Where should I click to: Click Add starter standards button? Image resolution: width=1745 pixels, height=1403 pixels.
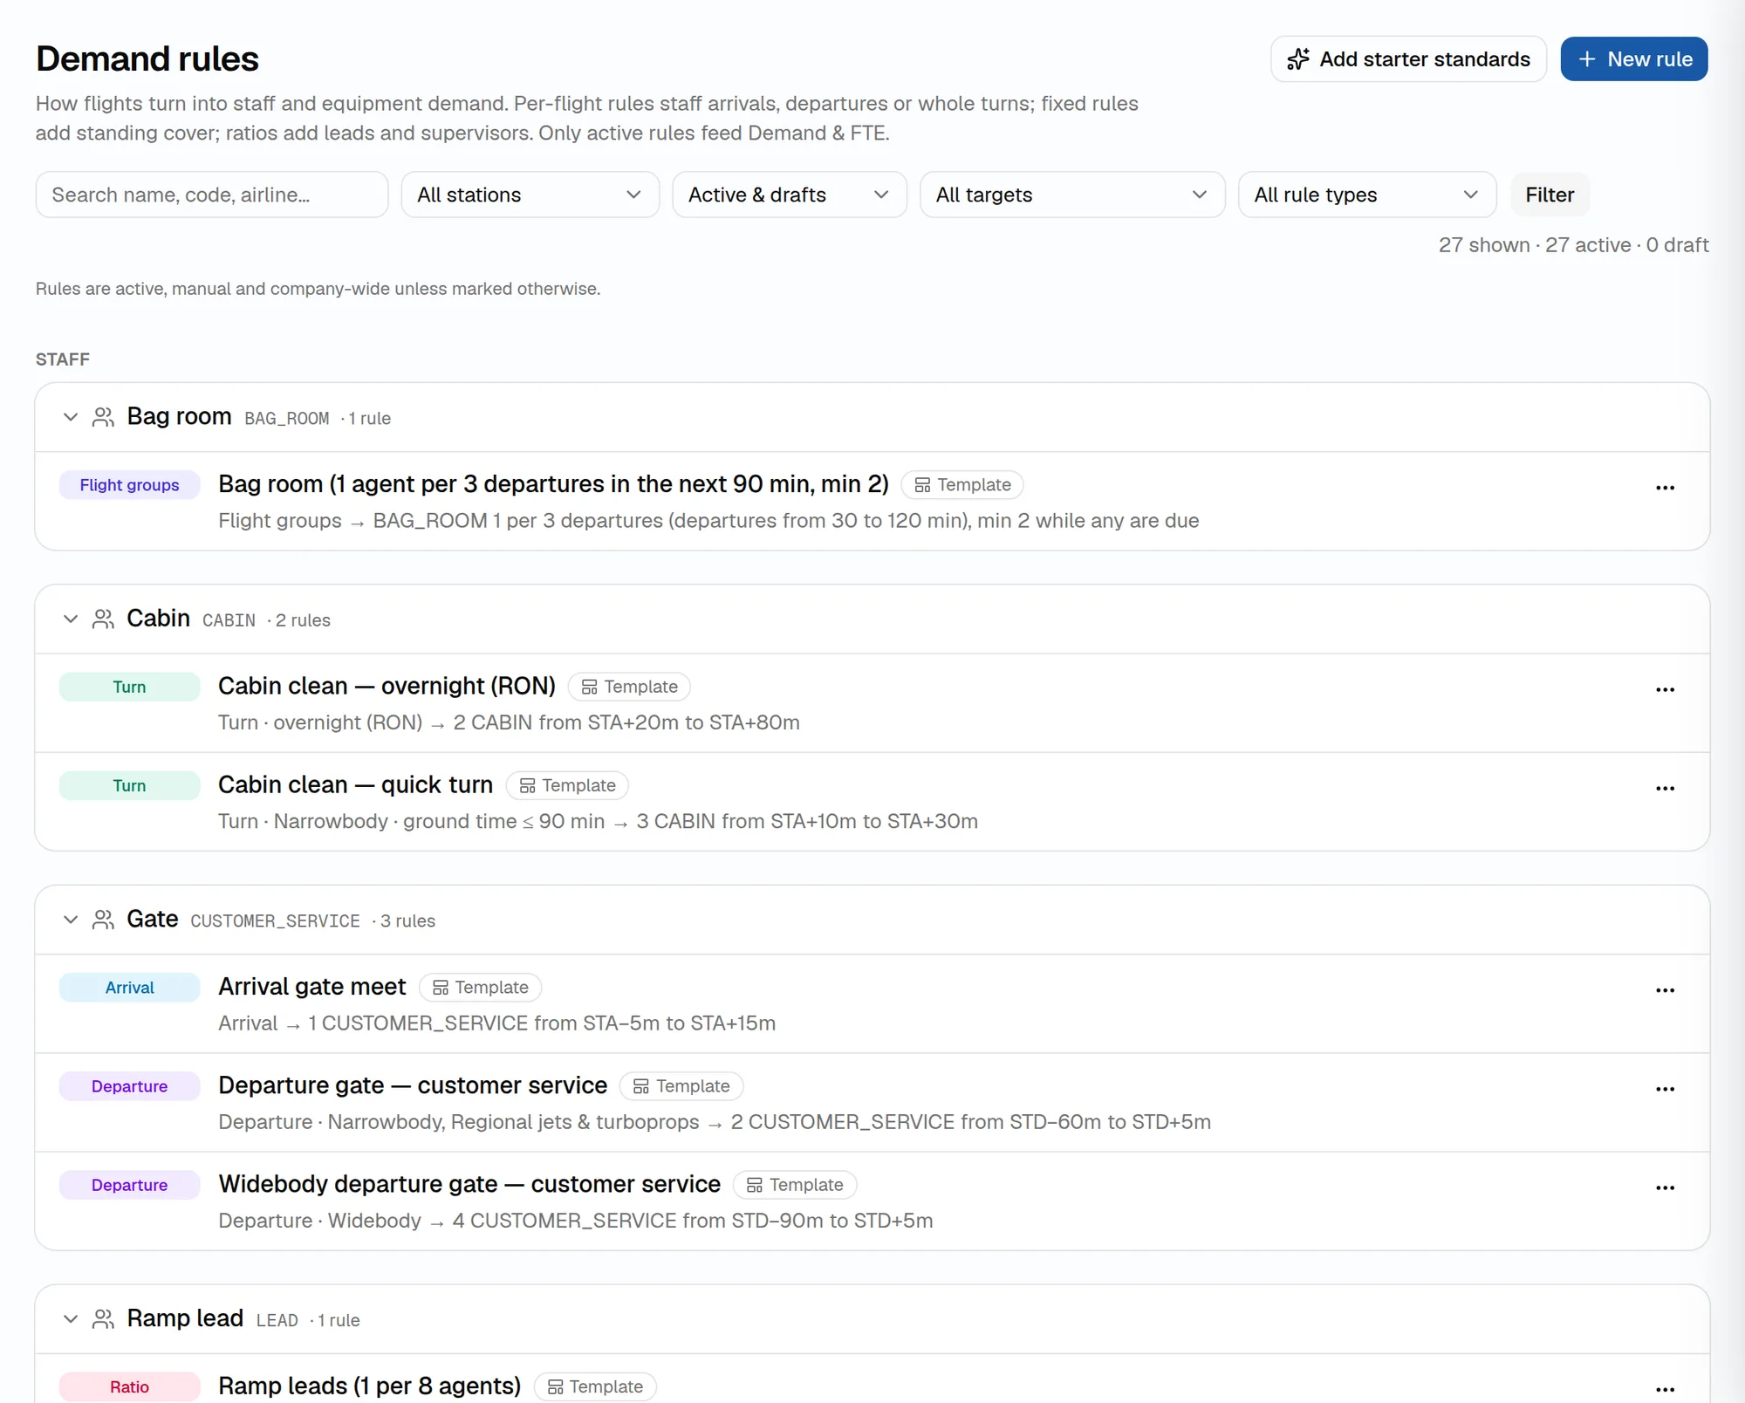tap(1408, 58)
